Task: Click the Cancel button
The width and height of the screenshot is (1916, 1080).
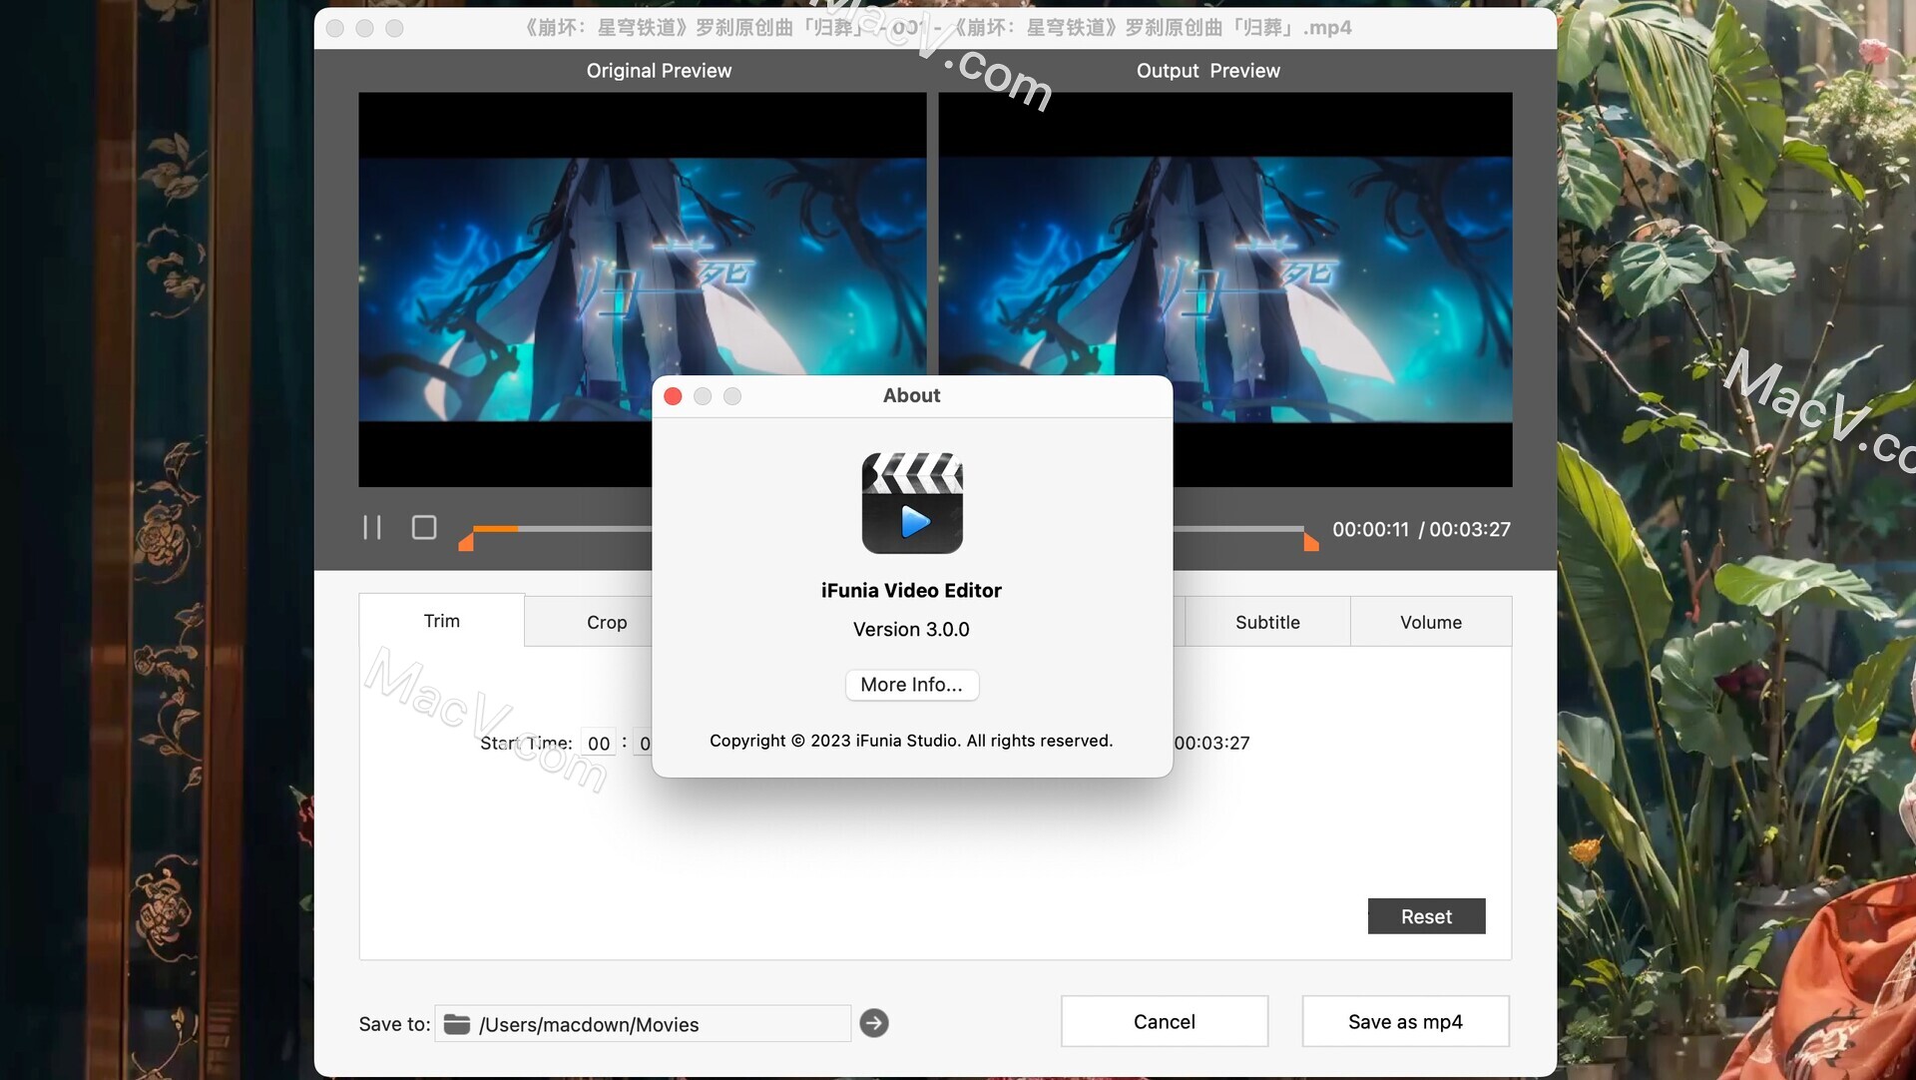Action: pyautogui.click(x=1165, y=1021)
